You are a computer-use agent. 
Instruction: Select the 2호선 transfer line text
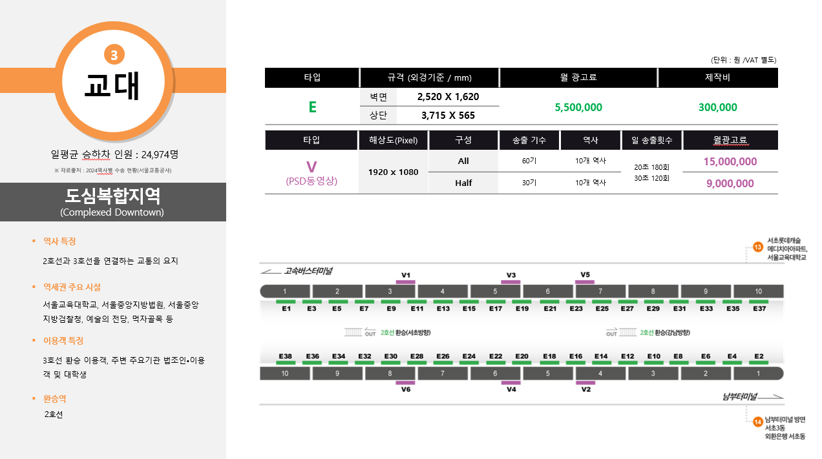coord(54,414)
